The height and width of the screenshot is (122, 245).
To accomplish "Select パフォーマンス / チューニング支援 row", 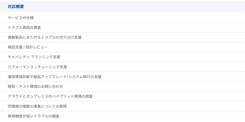I will (x=122, y=67).
